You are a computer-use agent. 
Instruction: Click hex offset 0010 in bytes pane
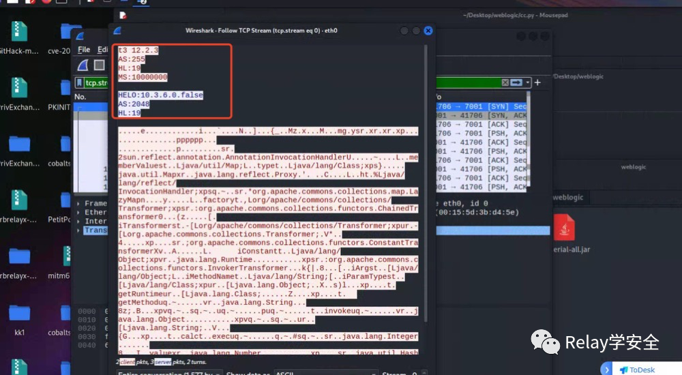87,320
